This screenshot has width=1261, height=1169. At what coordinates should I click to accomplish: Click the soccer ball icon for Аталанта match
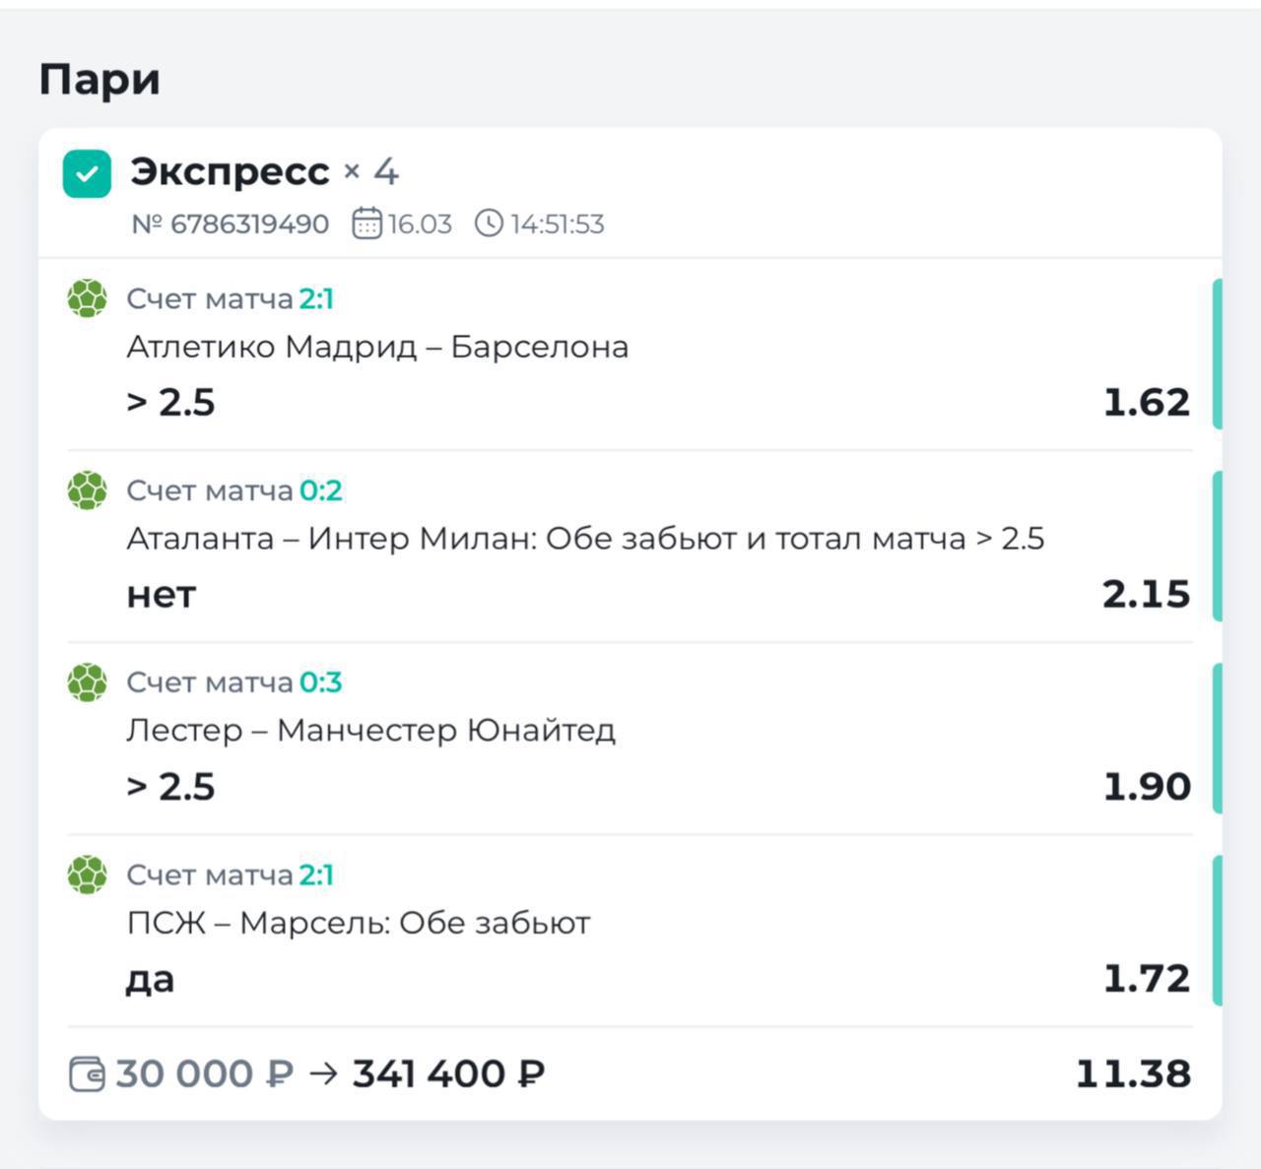click(87, 490)
